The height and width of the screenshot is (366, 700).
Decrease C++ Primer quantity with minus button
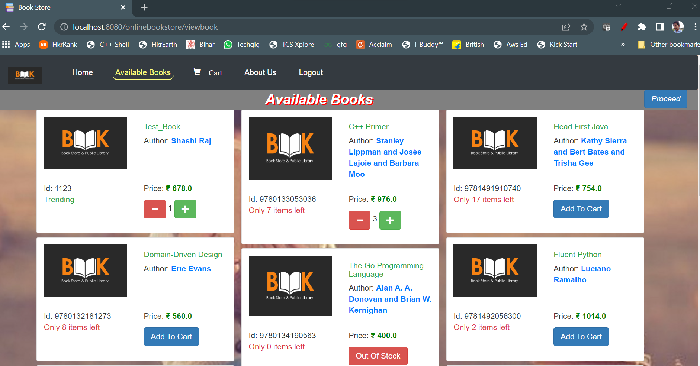coord(359,220)
